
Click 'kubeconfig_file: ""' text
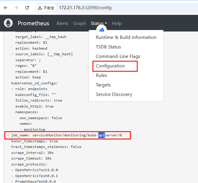pyautogui.click(x=35, y=95)
